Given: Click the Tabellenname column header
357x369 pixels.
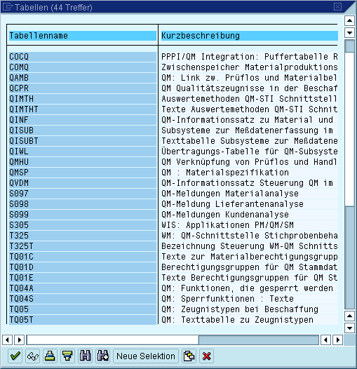Looking at the screenshot, I should click(83, 36).
